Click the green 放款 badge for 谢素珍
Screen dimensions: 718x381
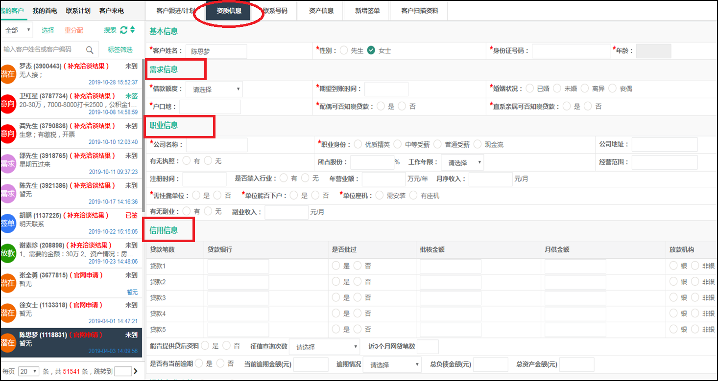coord(8,253)
